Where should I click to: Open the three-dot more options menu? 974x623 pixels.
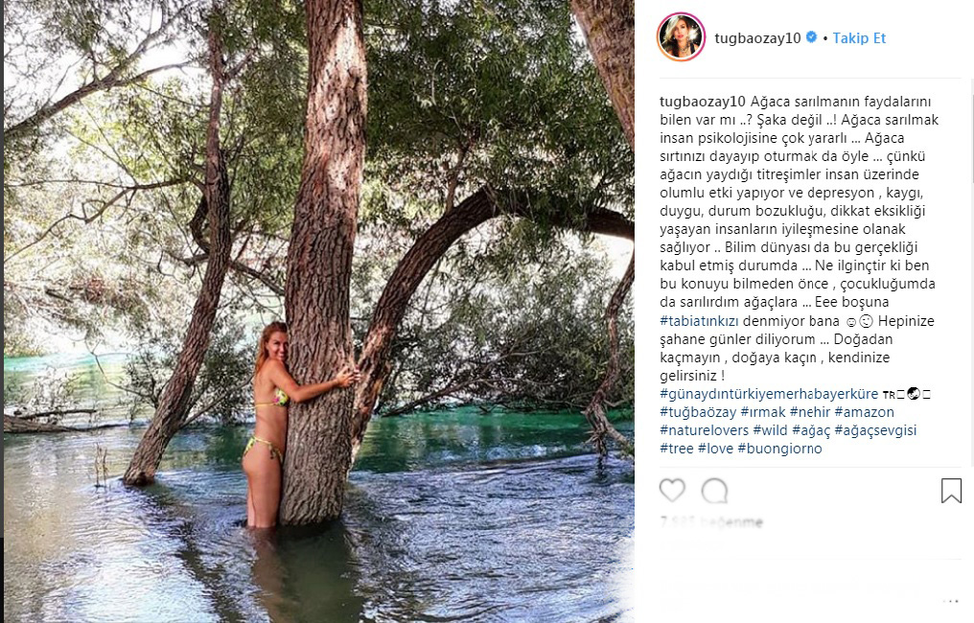click(950, 601)
